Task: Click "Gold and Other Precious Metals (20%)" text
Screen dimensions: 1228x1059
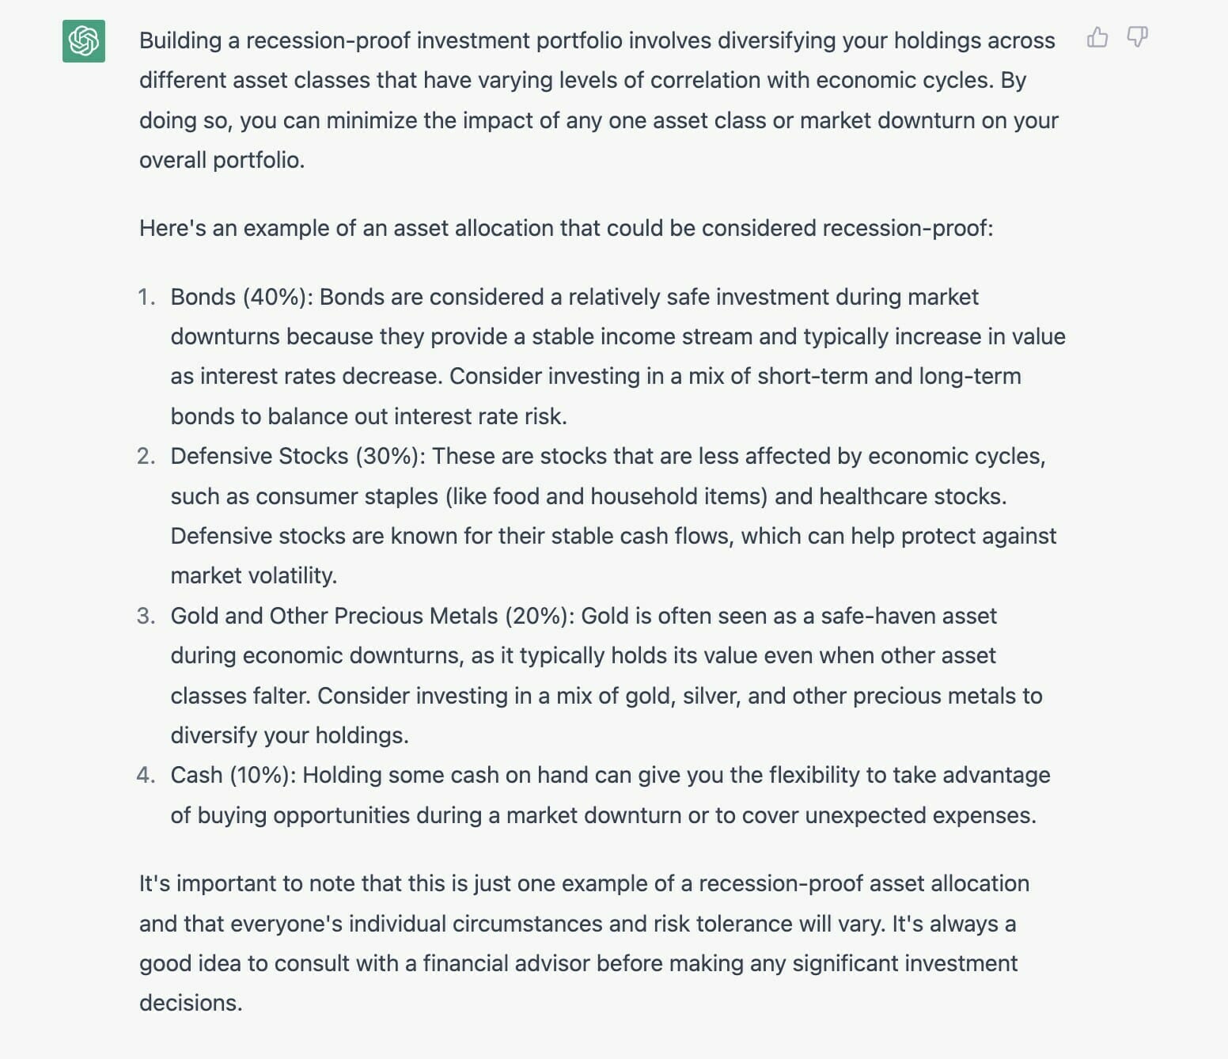Action: pyautogui.click(x=369, y=616)
